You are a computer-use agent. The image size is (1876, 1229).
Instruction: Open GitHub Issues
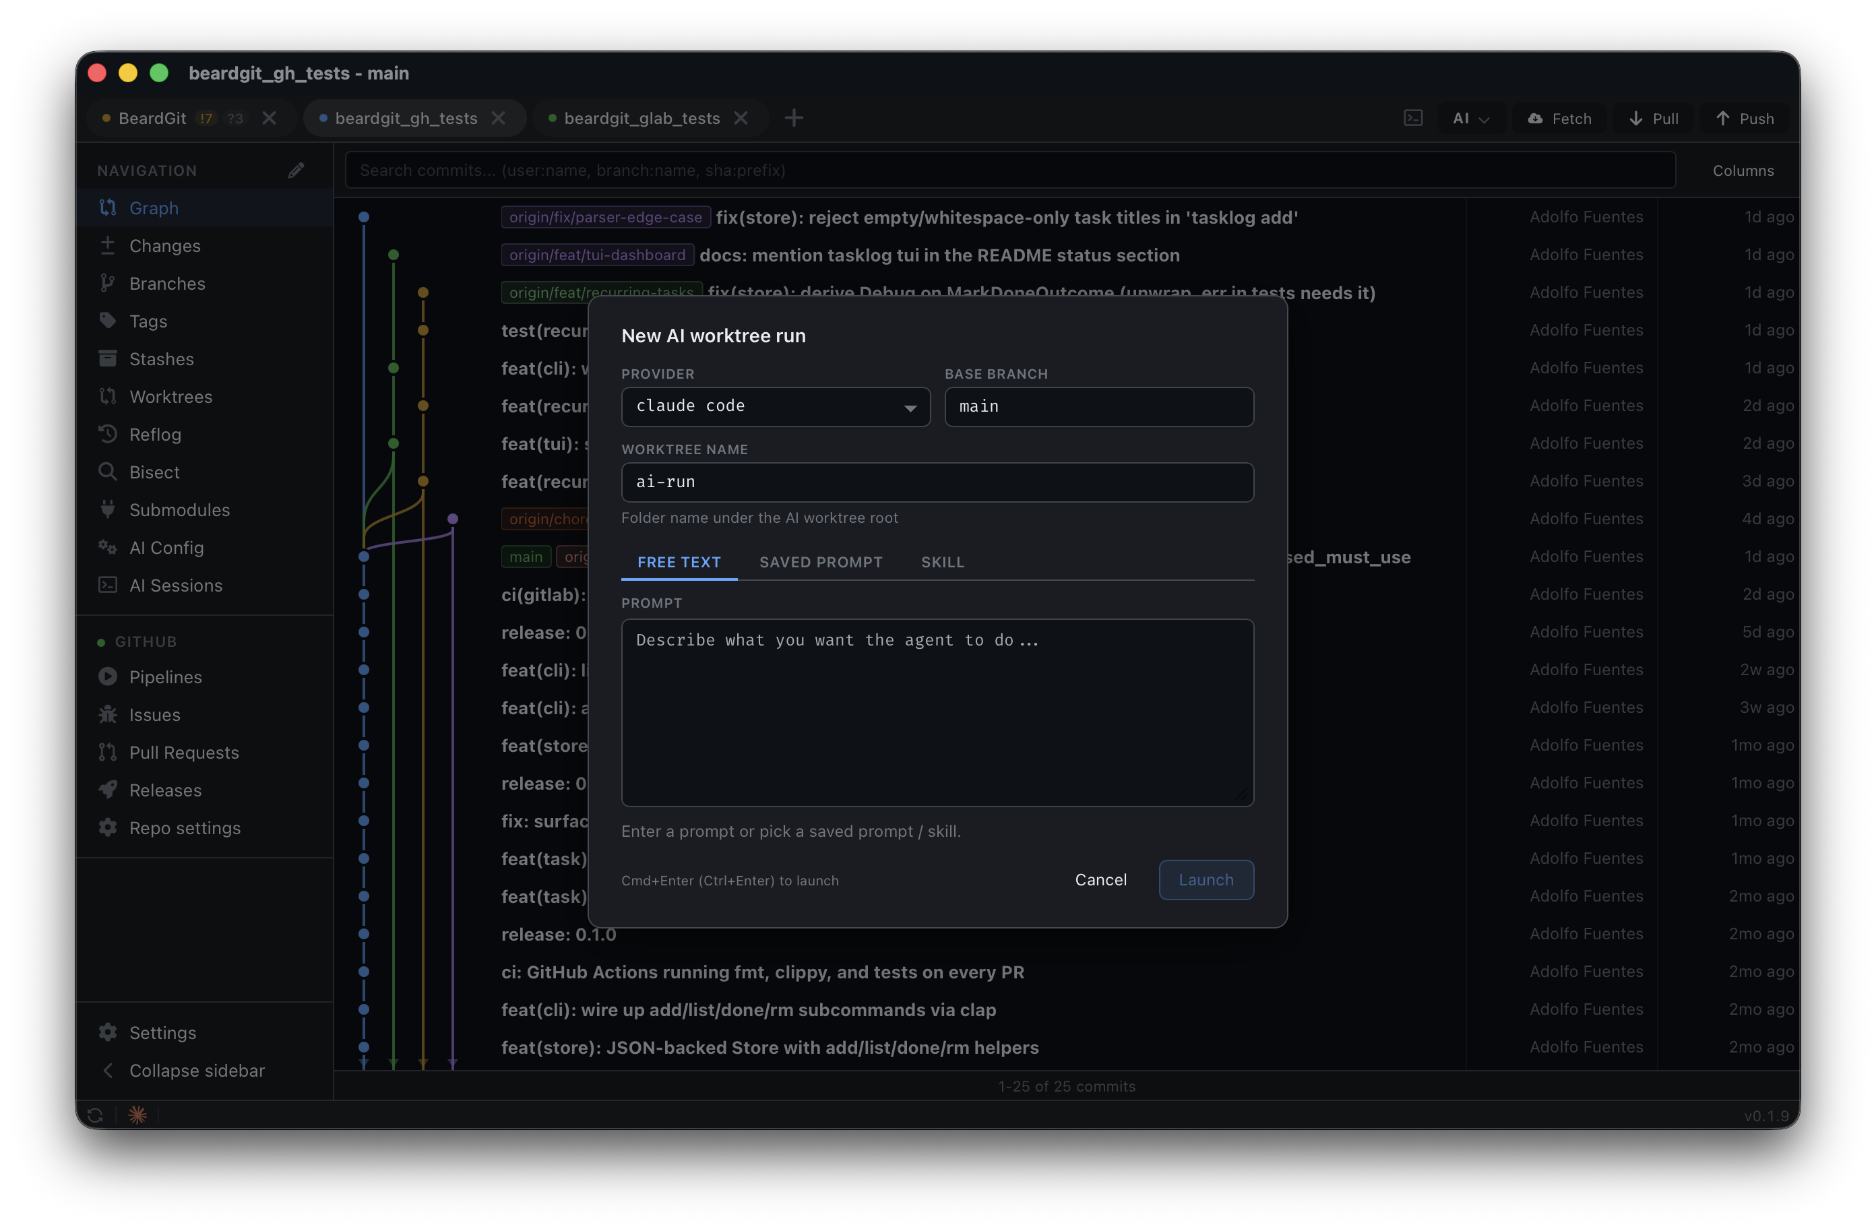click(x=204, y=715)
